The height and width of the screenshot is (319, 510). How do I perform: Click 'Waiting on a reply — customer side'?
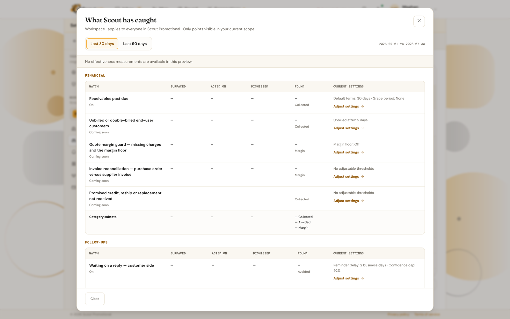(121, 265)
